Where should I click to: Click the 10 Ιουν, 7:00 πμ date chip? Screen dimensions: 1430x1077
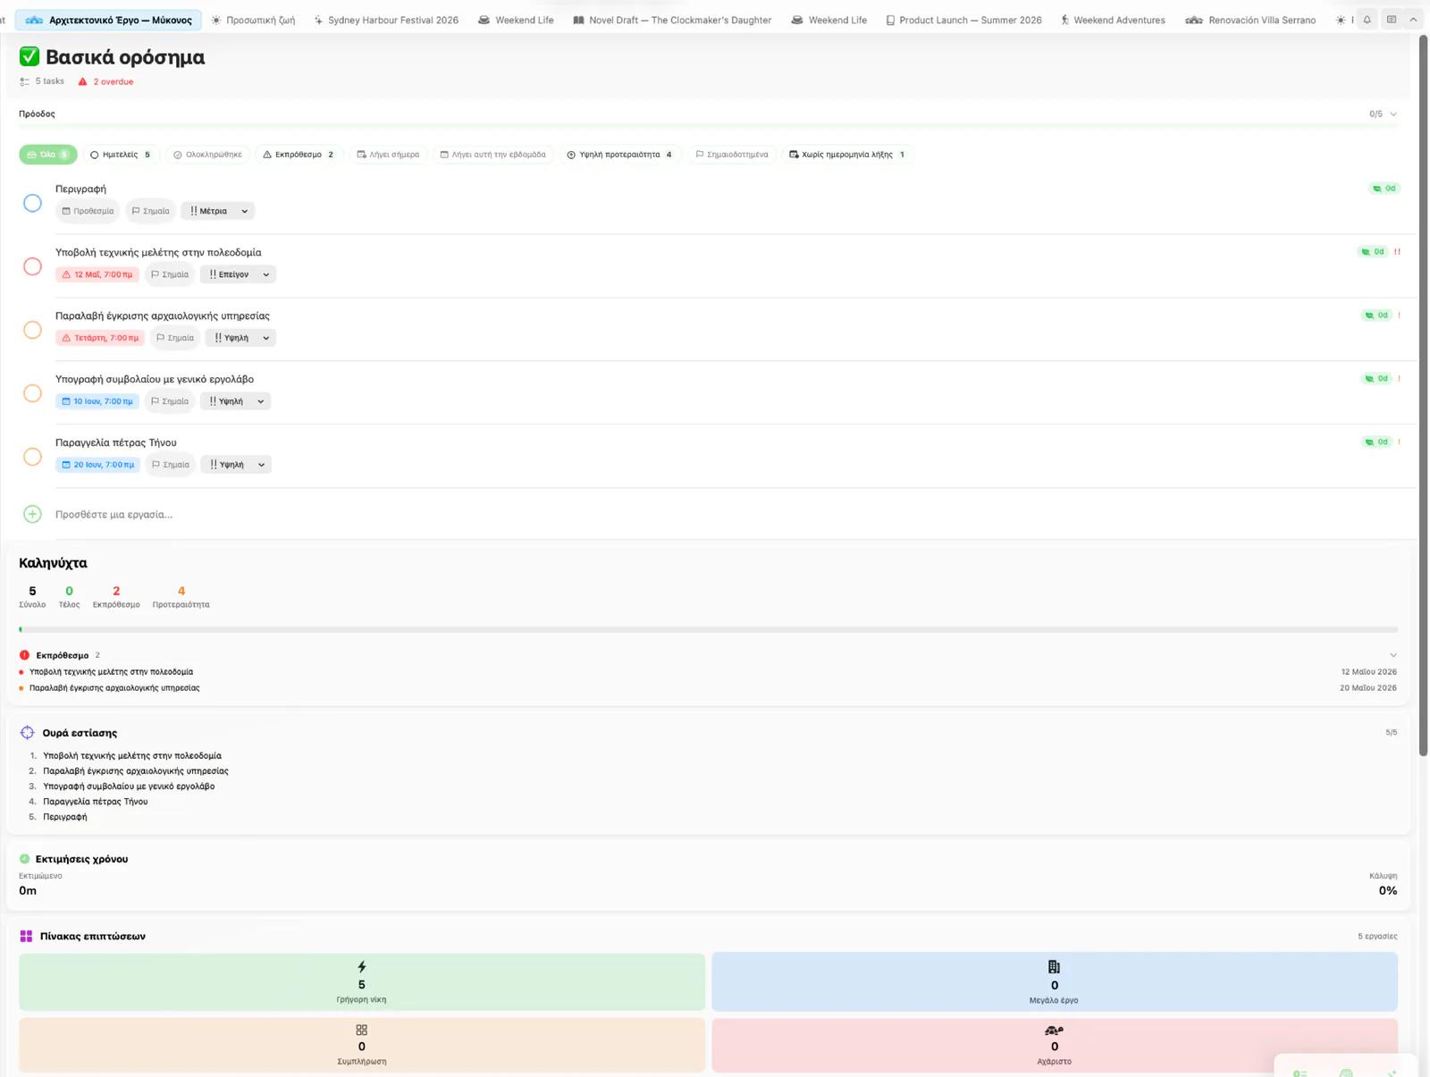tap(97, 401)
